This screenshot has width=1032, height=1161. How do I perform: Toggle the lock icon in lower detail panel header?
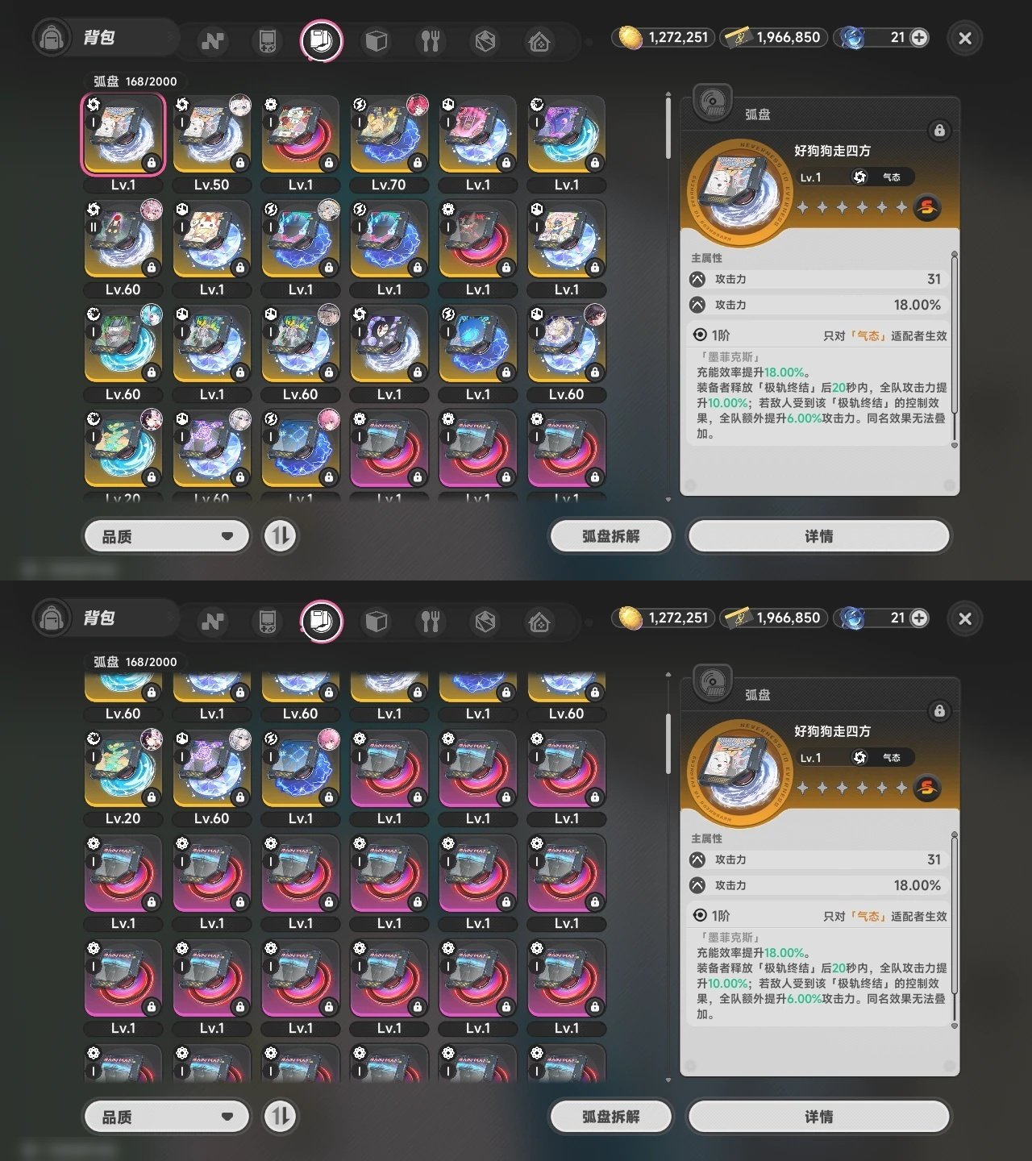pyautogui.click(x=939, y=711)
